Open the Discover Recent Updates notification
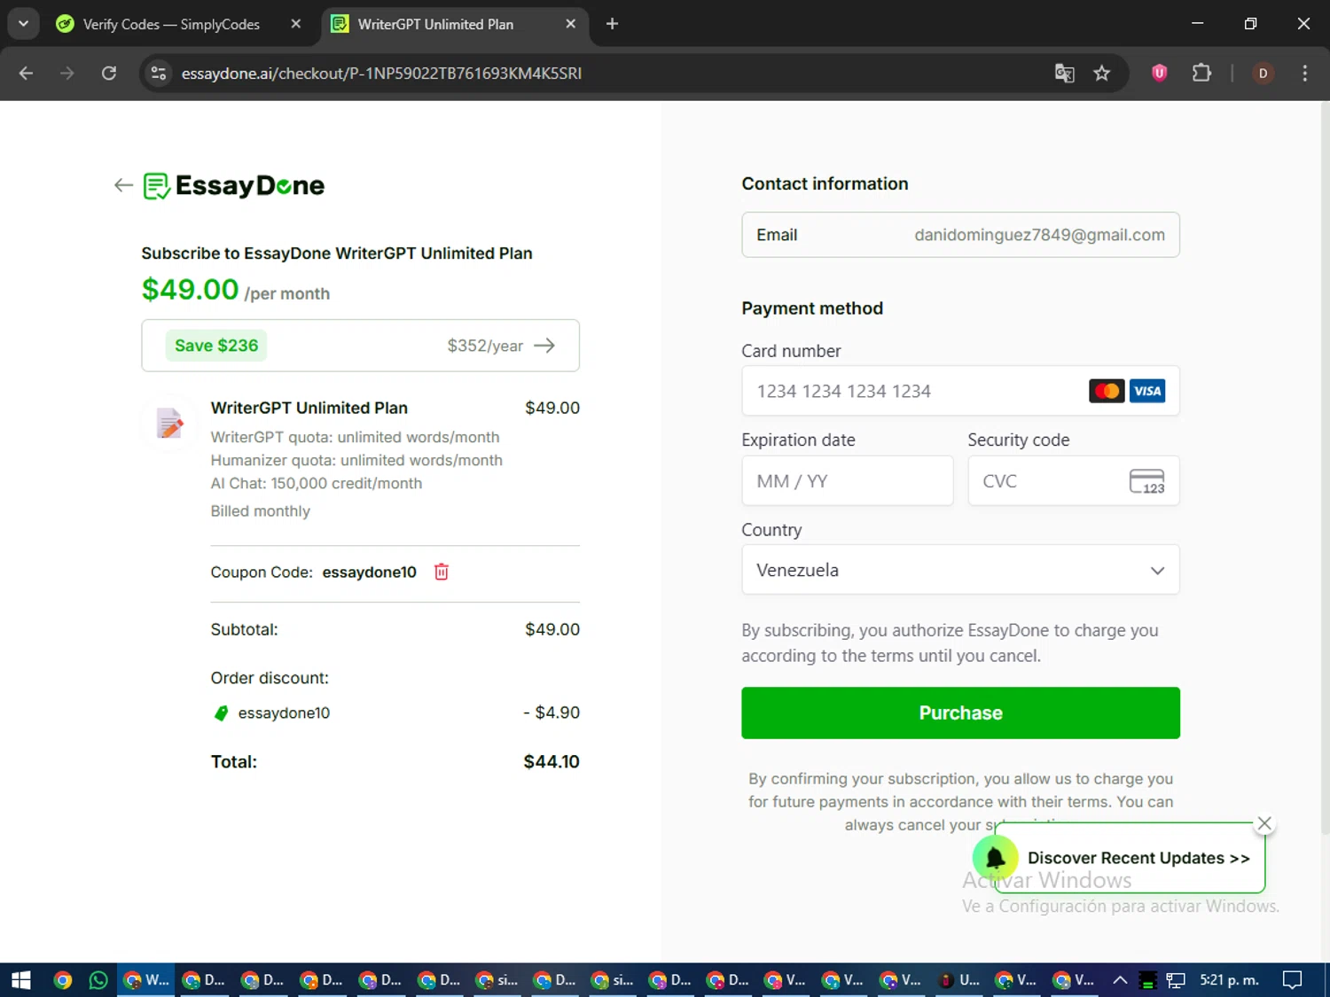 coord(1138,858)
